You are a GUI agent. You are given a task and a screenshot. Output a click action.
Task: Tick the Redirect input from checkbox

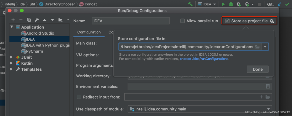pos(79,97)
